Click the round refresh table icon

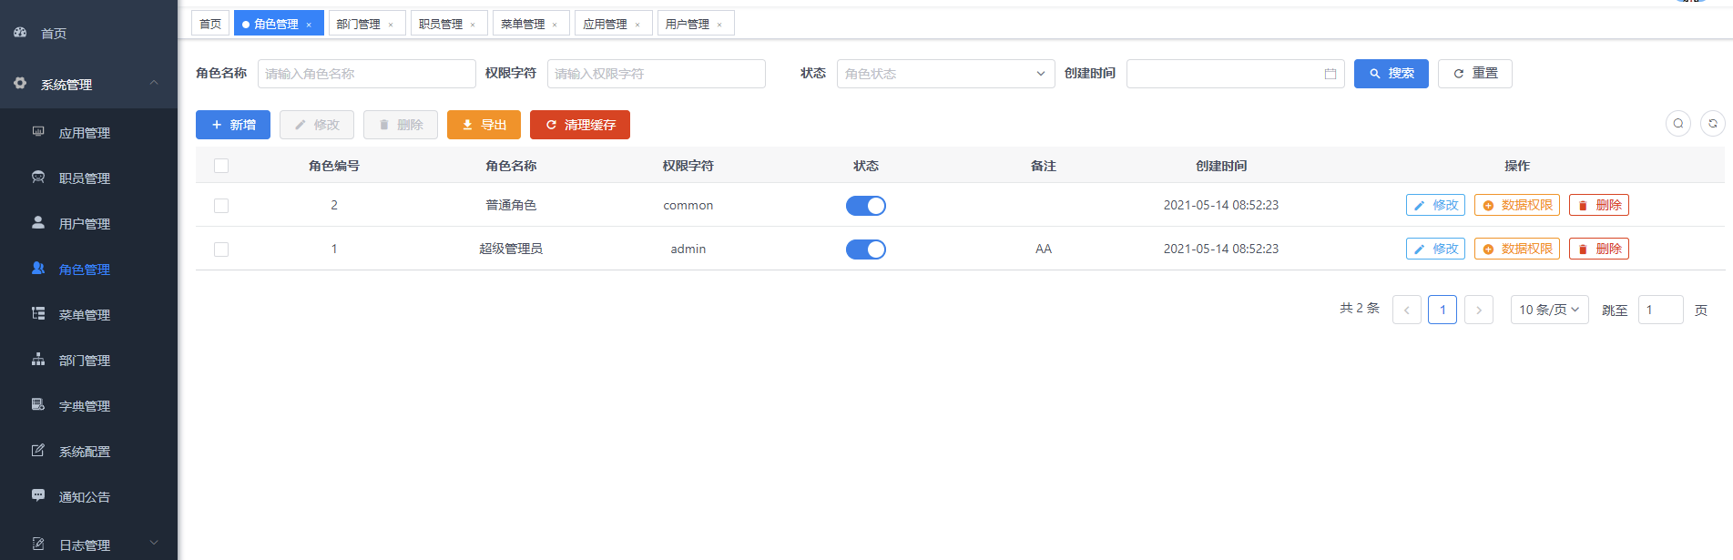[1712, 124]
